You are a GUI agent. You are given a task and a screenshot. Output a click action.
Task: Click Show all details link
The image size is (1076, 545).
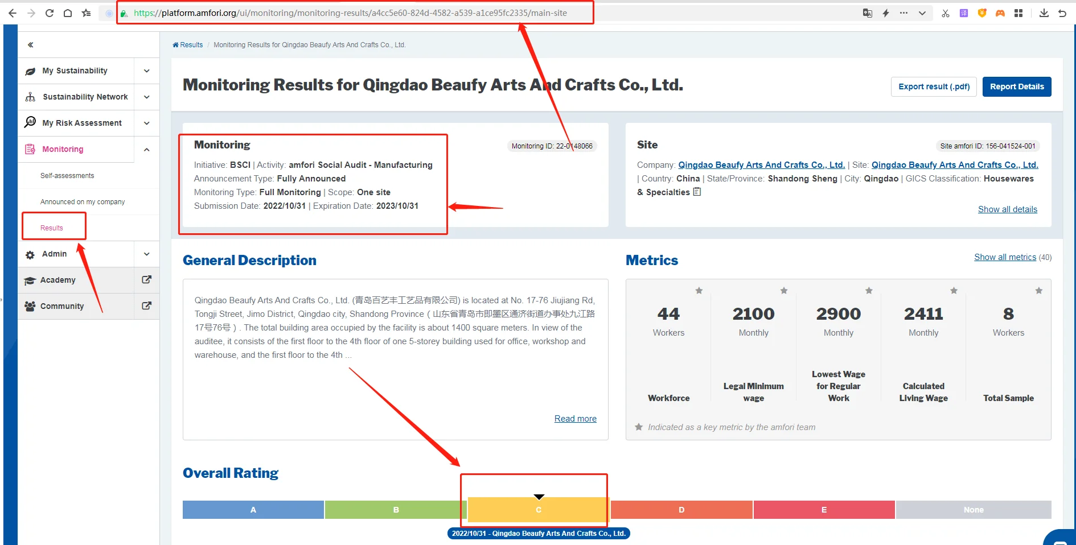click(1008, 209)
